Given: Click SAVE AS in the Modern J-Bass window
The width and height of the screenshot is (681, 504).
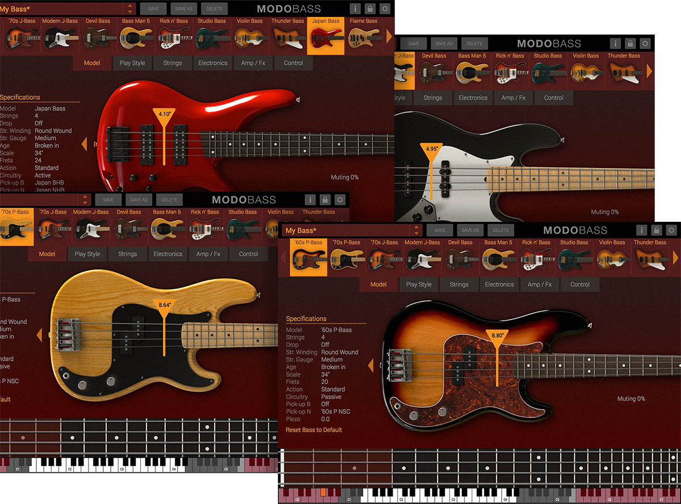Looking at the screenshot, I should tap(444, 44).
